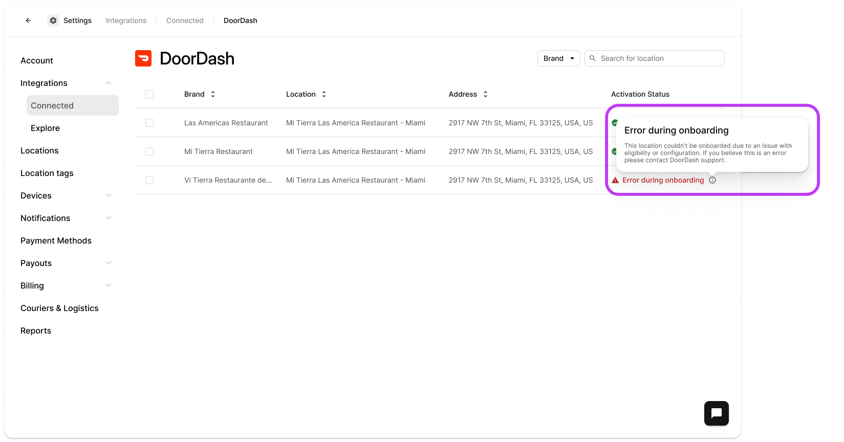Click the info icon beside onboarding error
Screen dimensions: 844x442
coord(712,180)
